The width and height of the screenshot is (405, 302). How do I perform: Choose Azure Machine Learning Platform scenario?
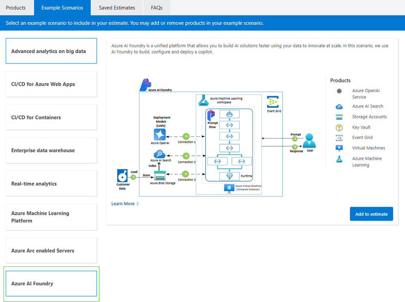tap(51, 217)
